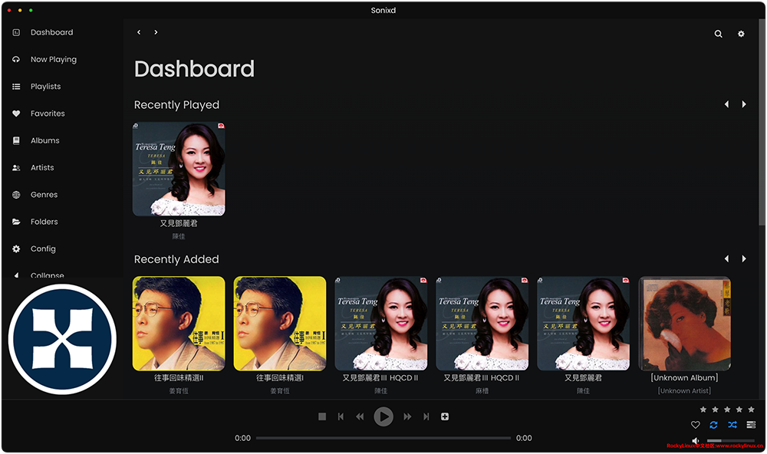This screenshot has height=454, width=767.
Task: Go to the previous track
Action: click(x=341, y=416)
